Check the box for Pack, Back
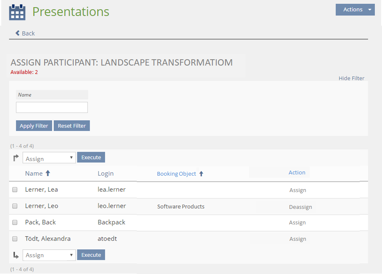 point(15,222)
